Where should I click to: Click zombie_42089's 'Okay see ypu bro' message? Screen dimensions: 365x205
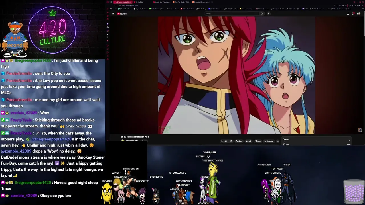tap(56, 196)
